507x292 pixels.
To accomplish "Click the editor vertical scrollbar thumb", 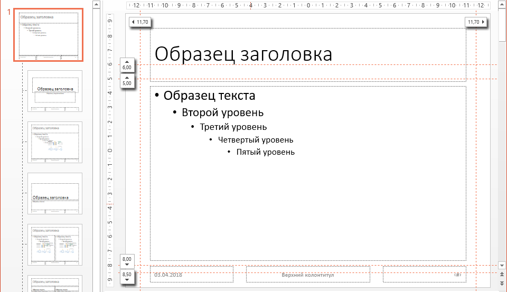I will (x=502, y=25).
